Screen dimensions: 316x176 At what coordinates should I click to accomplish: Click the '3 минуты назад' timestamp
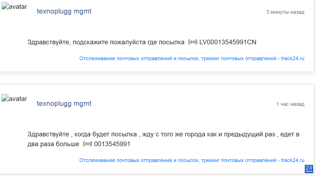[x=285, y=12]
